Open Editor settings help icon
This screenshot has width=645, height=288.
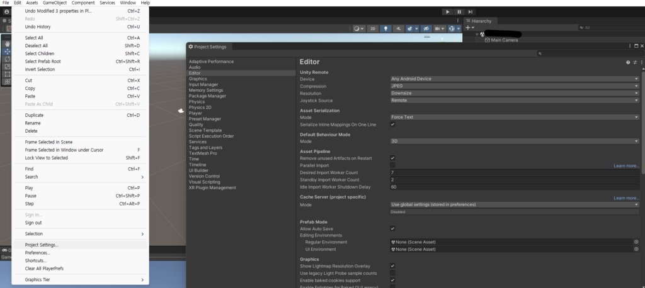[628, 62]
